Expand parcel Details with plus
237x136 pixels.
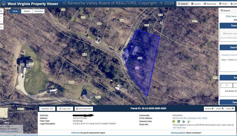pyautogui.click(x=209, y=109)
